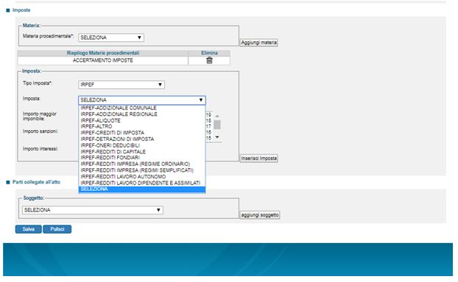Click the year list scroll-down arrow
Viewport: 458px width, 282px height.
217,137
